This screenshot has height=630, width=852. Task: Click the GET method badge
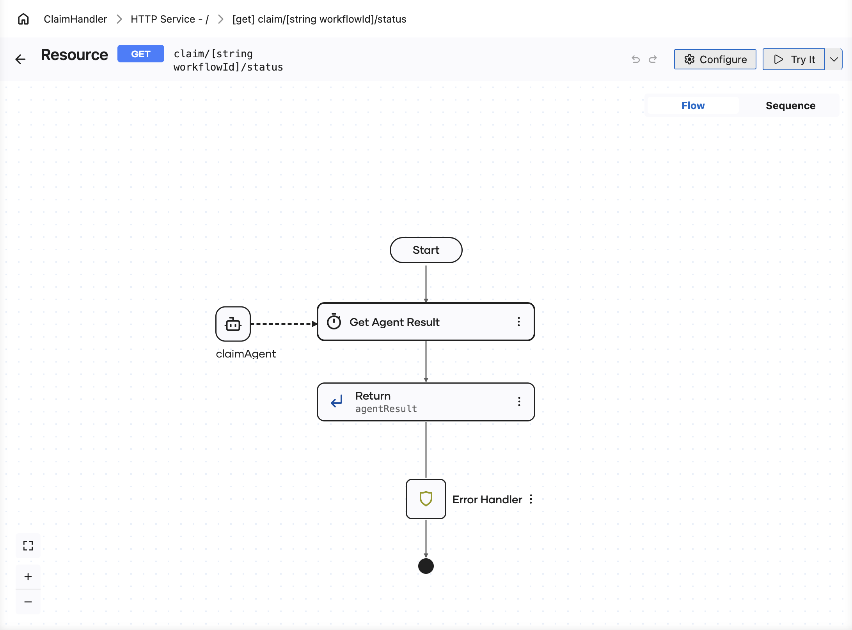coord(141,54)
